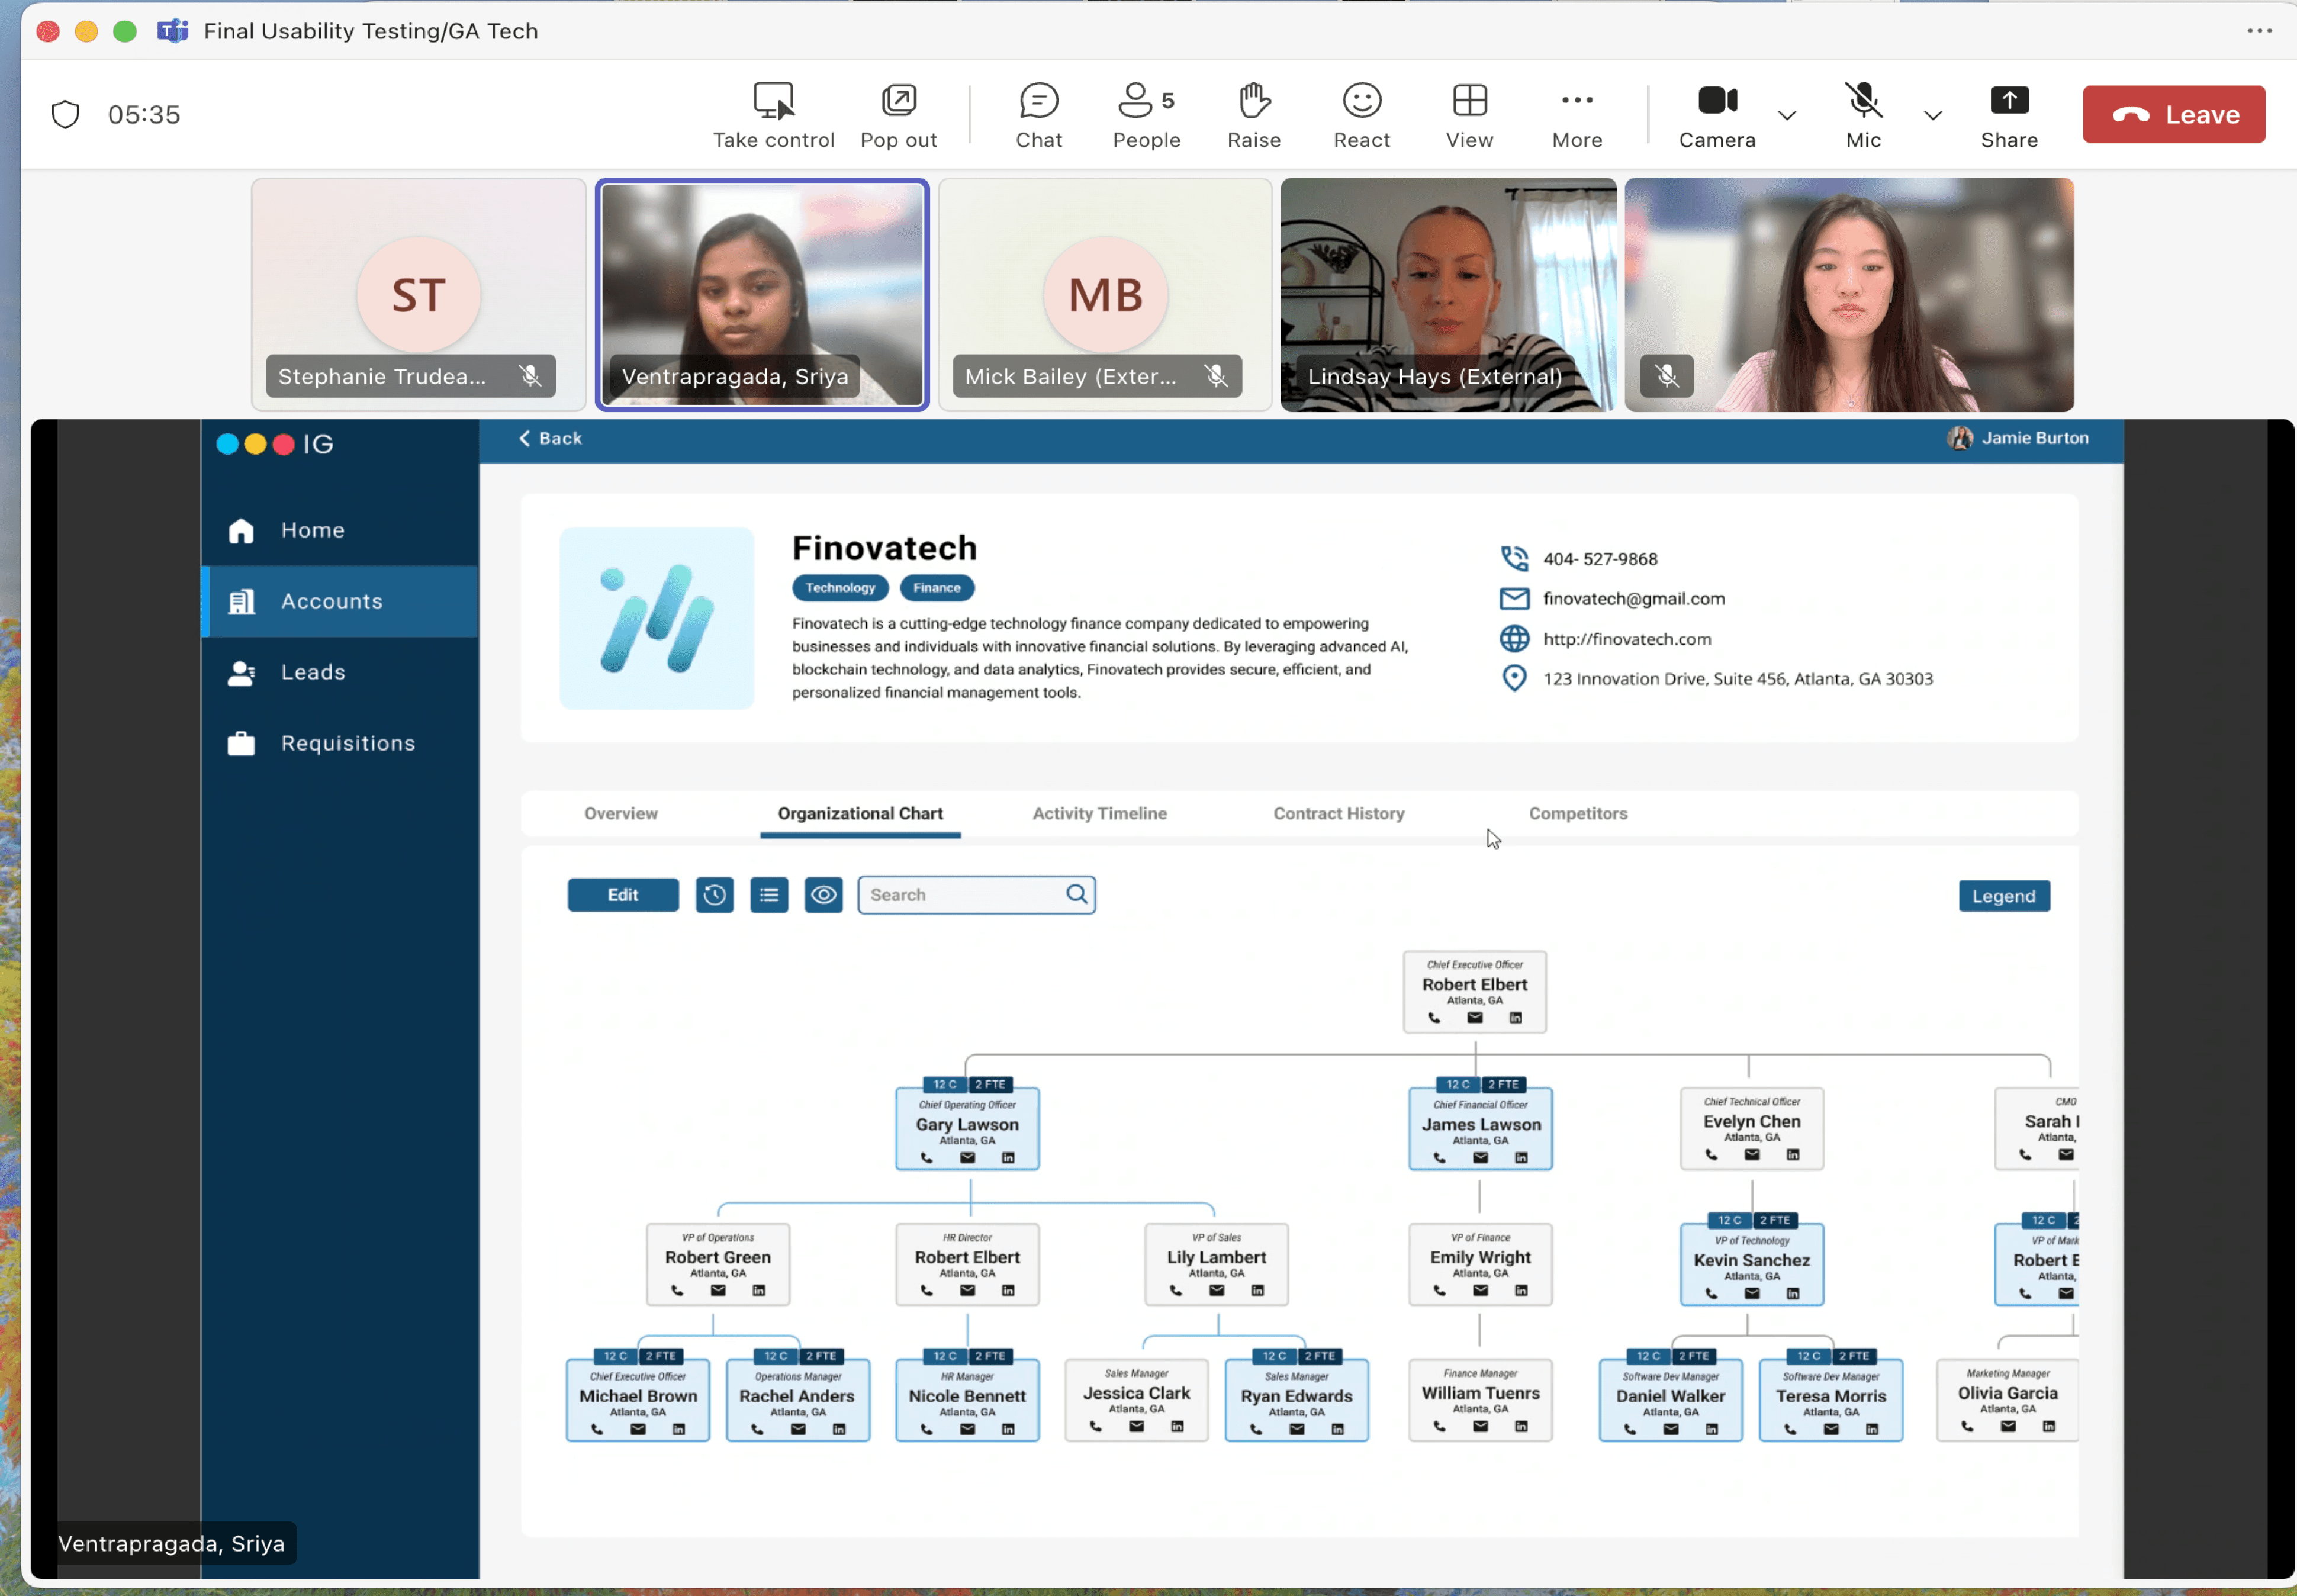
Task: Toggle the eye visibility icon
Action: pos(823,895)
